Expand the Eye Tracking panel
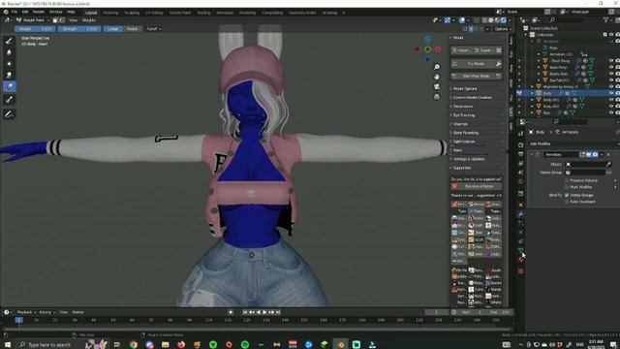 (477, 115)
